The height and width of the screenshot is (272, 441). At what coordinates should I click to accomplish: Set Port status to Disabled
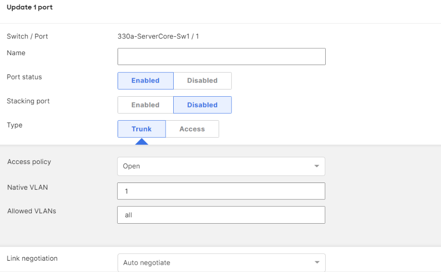(x=202, y=81)
